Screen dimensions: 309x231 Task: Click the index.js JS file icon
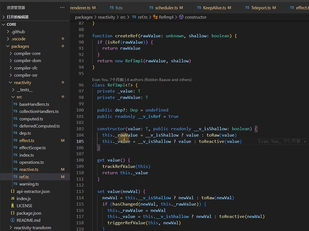coord(13,198)
